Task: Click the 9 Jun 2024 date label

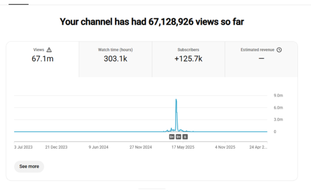Action: pos(98,147)
